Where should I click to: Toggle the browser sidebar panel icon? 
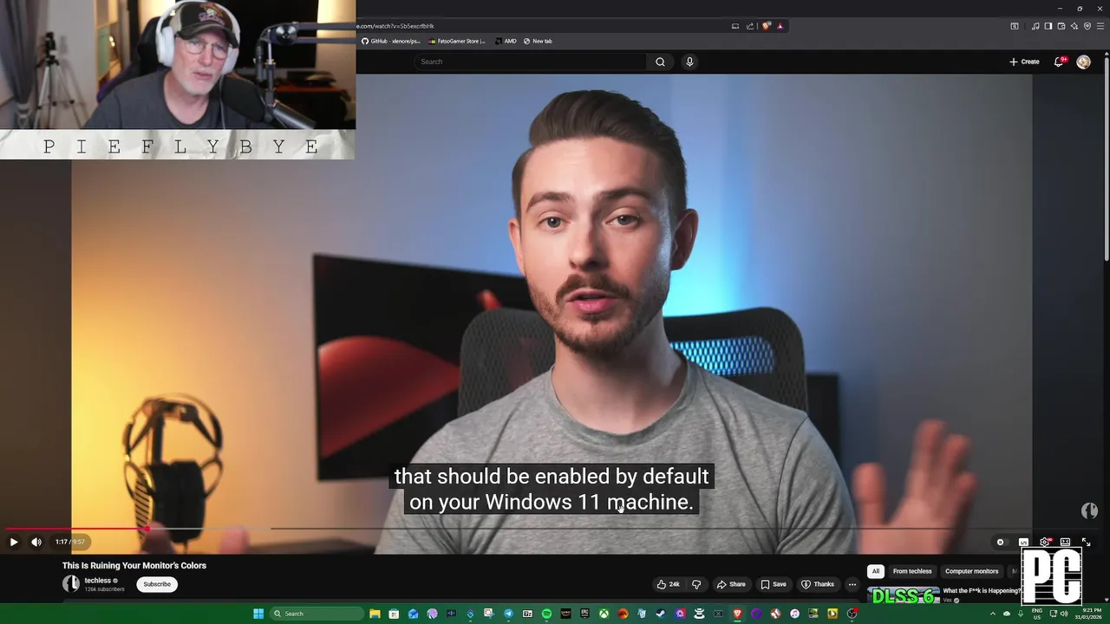pyautogui.click(x=1048, y=26)
